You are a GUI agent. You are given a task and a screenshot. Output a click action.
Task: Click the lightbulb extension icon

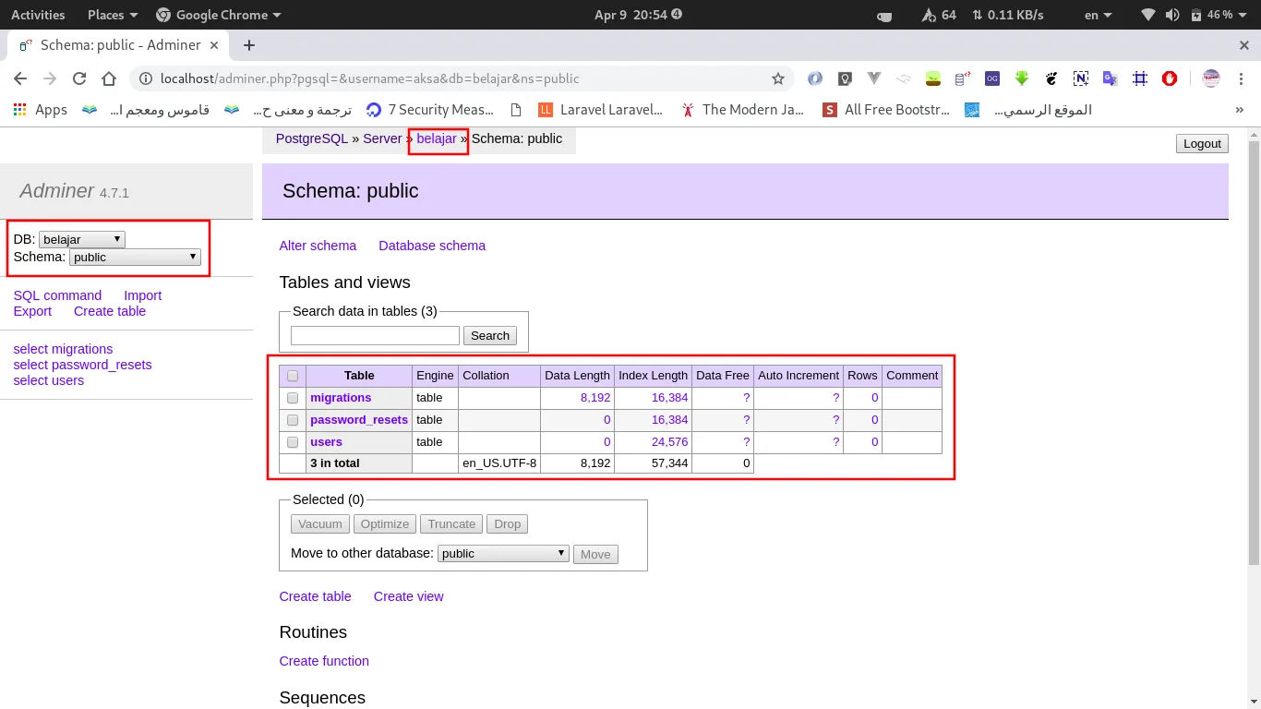(845, 78)
